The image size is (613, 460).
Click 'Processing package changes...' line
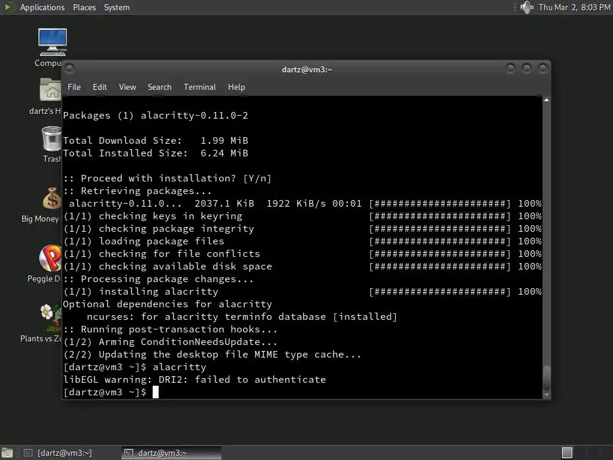click(x=158, y=279)
